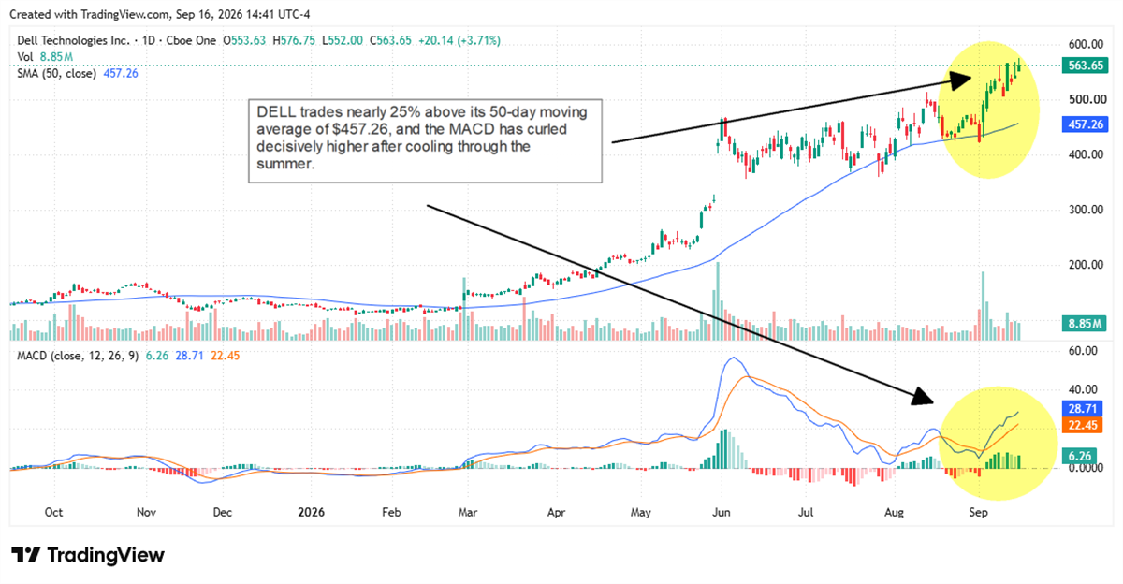Click the '8.85M' volume axis tag

(x=1087, y=324)
